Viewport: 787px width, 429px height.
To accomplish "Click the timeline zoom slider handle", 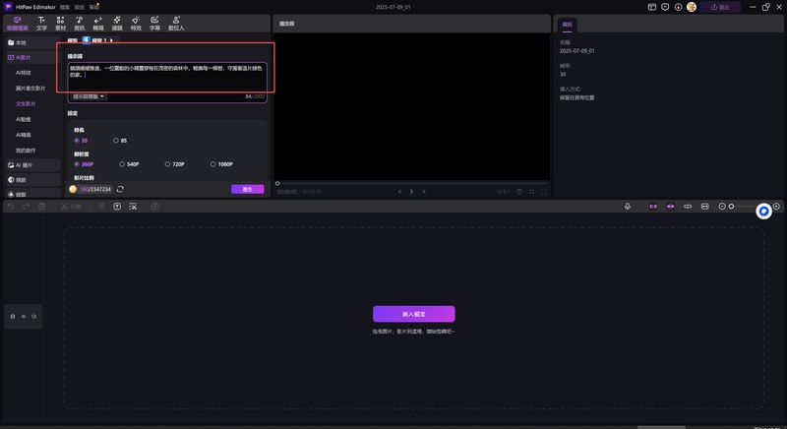I will click(731, 206).
